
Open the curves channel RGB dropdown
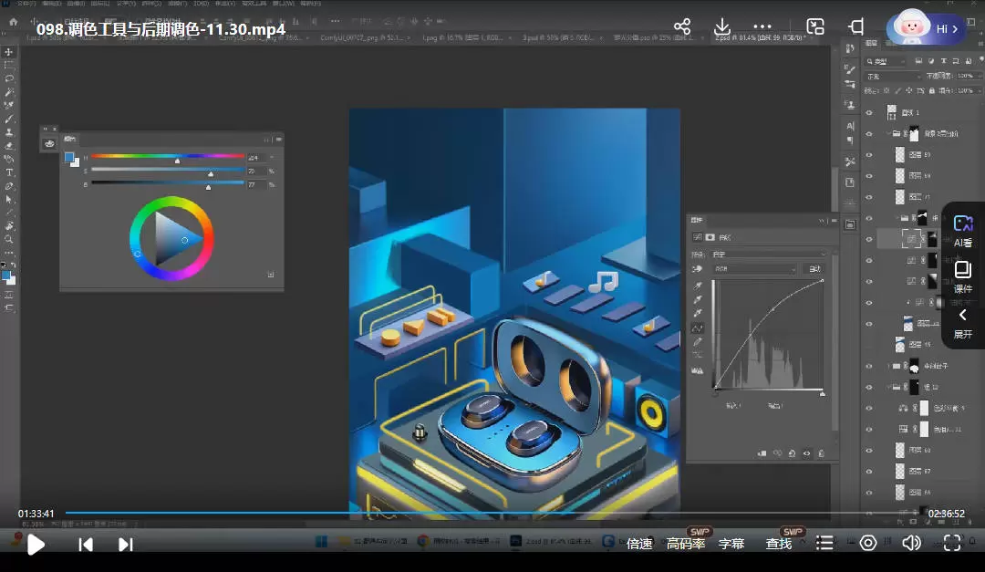coord(753,269)
